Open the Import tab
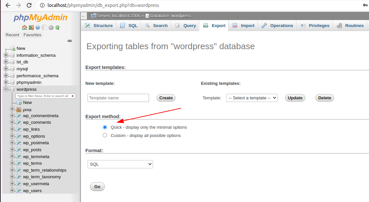Viewport: 369px width, 202px height. click(x=243, y=26)
